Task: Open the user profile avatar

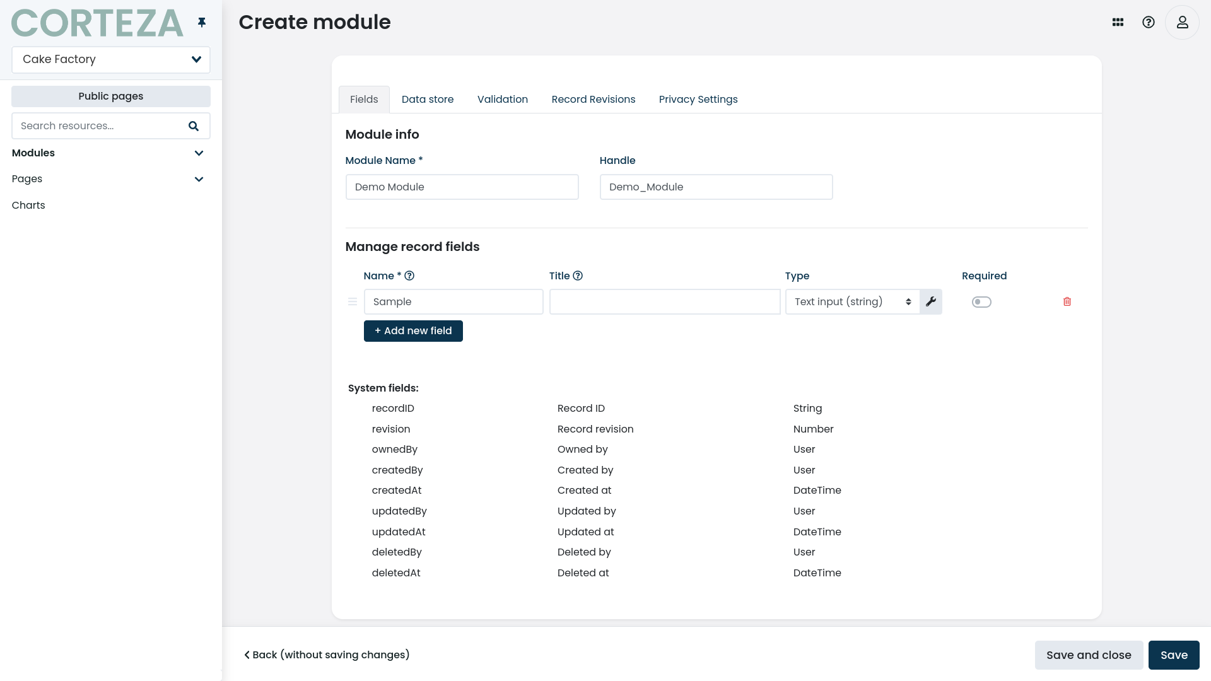Action: click(x=1182, y=22)
